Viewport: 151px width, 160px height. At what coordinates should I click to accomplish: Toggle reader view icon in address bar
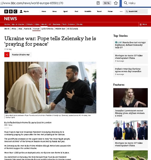pyautogui.click(x=98, y=3)
